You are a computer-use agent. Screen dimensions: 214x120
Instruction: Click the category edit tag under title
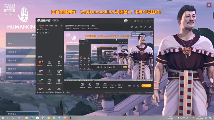point(68,29)
